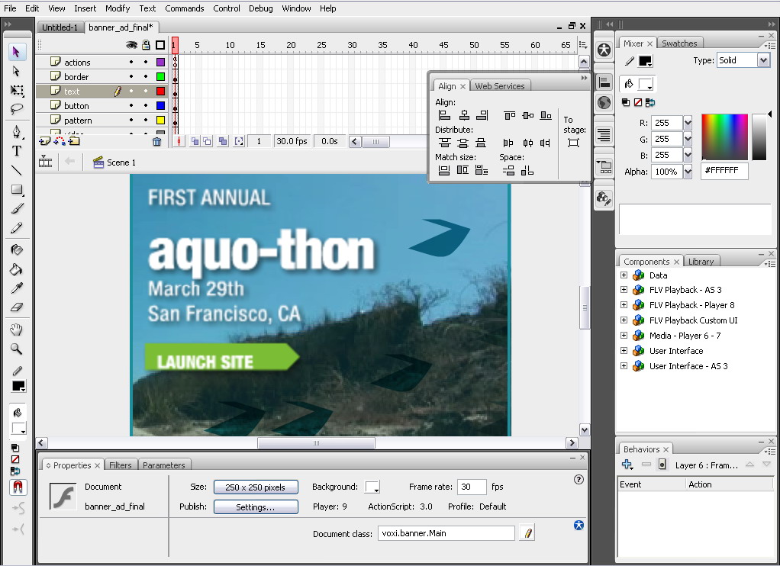Select the Eyedropper tool

pos(17,288)
